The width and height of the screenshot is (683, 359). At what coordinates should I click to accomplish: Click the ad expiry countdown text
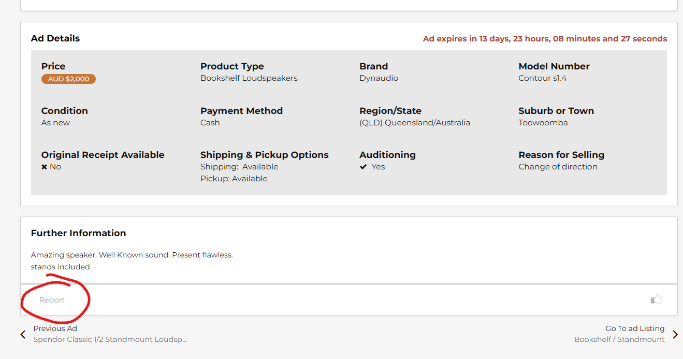click(x=545, y=39)
